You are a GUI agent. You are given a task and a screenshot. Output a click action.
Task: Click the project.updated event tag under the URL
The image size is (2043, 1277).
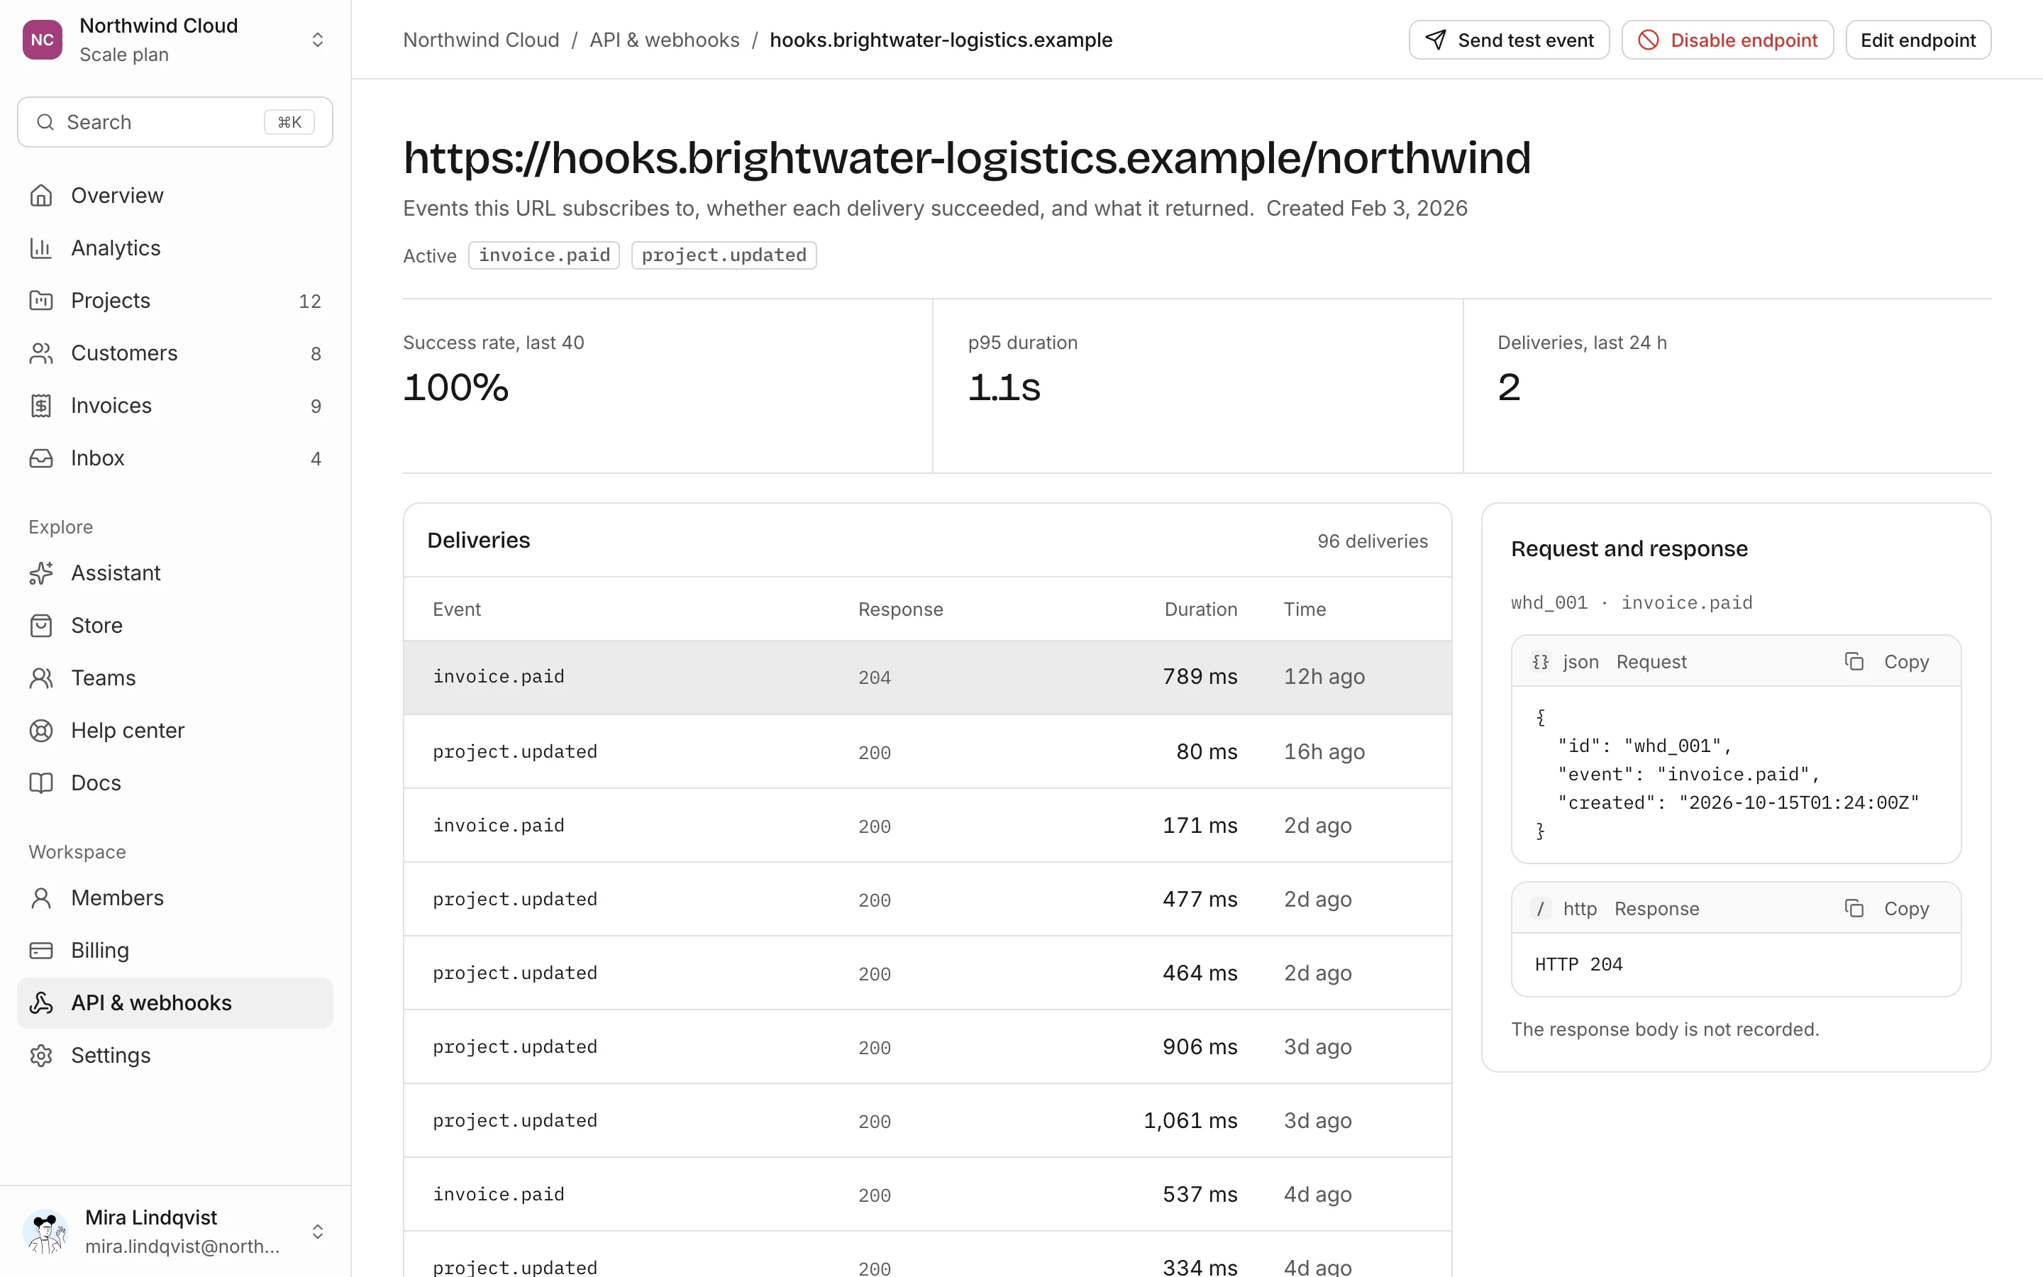tap(724, 255)
